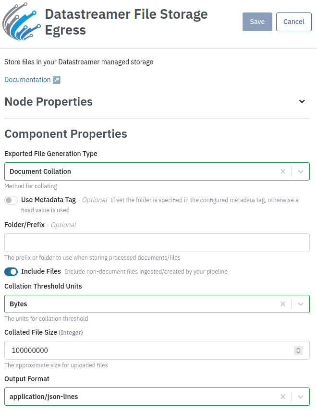317x411 pixels.
Task: Open the Documentation link
Action: [x=27, y=80]
